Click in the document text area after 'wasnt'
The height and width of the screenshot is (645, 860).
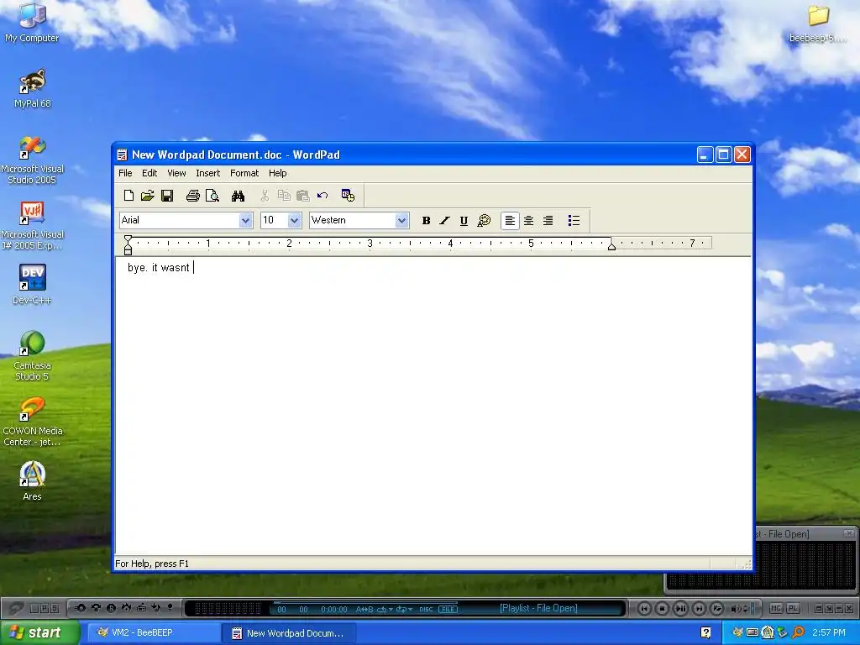194,268
